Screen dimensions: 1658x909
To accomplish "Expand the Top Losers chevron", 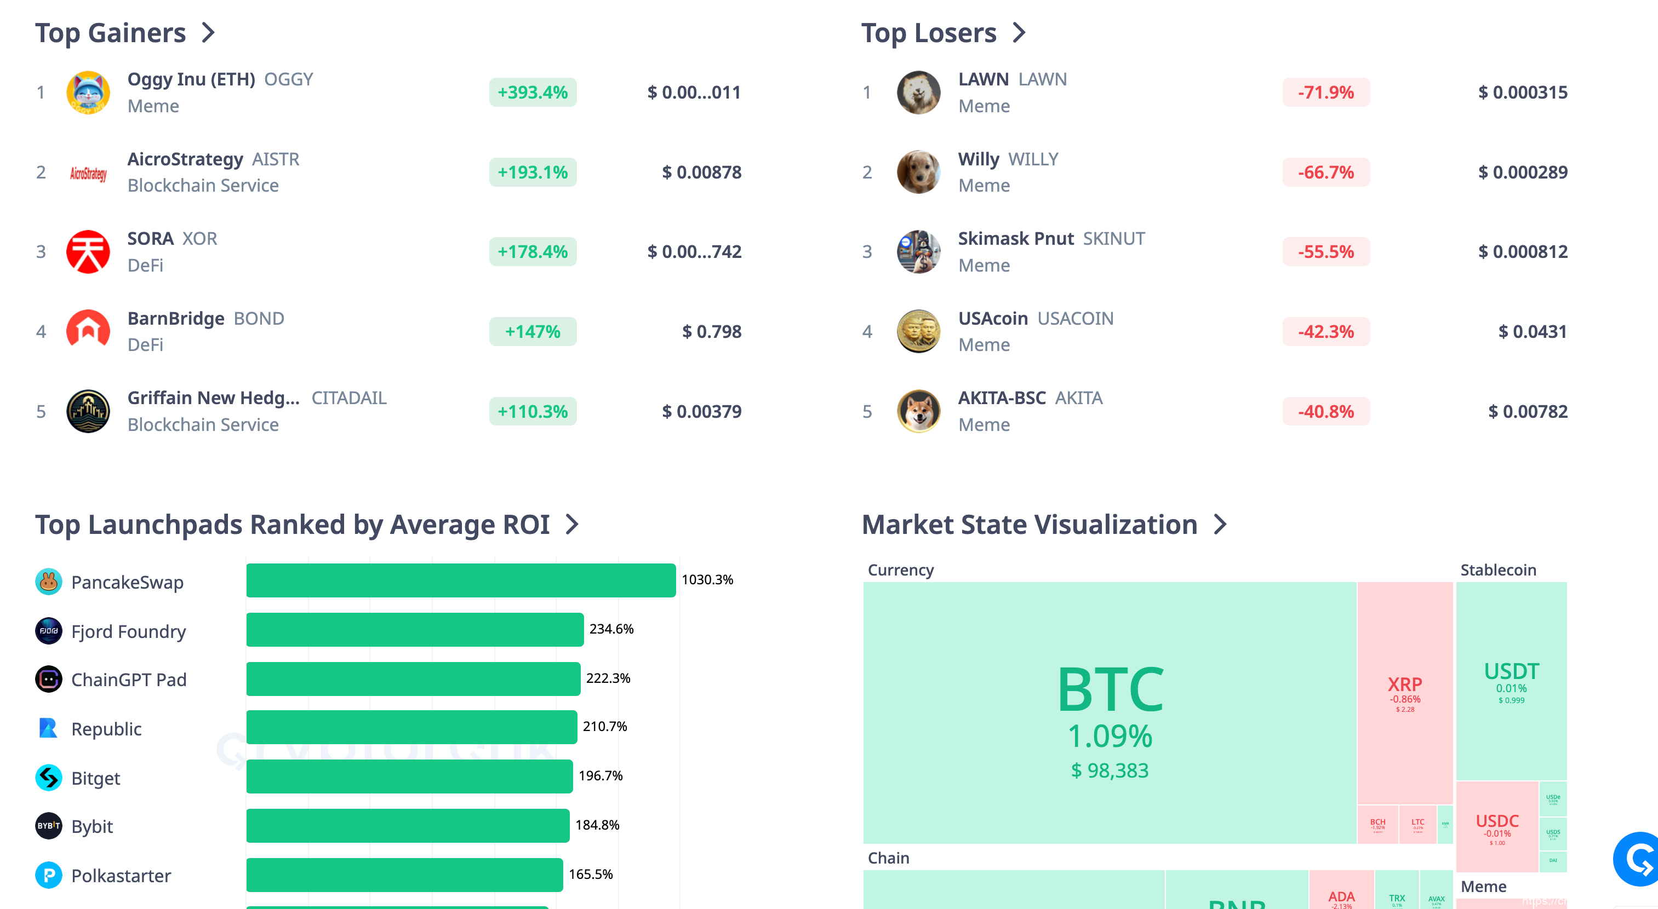I will pyautogui.click(x=1019, y=33).
